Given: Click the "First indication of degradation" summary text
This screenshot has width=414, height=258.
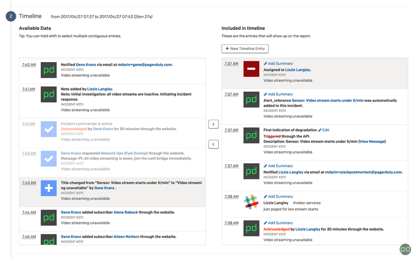Looking at the screenshot, I should pyautogui.click(x=290, y=130).
